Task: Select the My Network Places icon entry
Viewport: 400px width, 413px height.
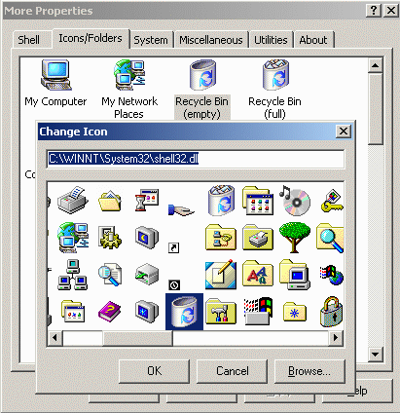Action: point(129,89)
